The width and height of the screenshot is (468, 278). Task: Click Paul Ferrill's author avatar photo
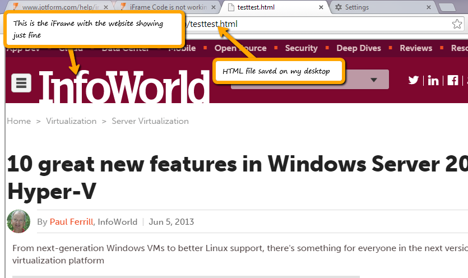[x=18, y=221]
